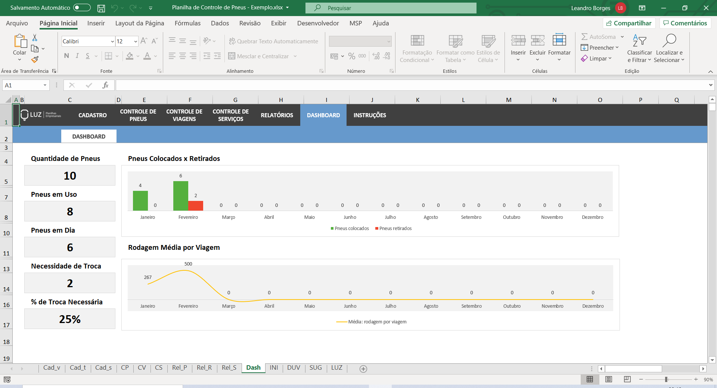Go to RELATÓRIOS navigation link

pyautogui.click(x=277, y=115)
